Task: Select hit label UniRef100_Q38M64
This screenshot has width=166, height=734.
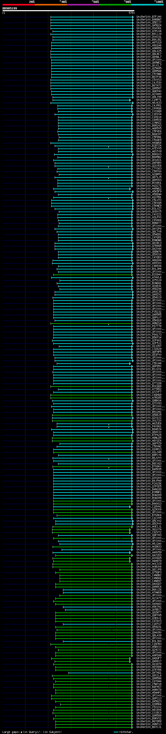Action: pos(149,704)
